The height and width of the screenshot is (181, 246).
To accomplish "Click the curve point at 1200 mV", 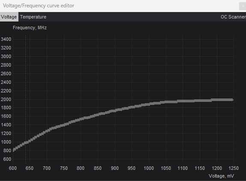I will (x=217, y=100).
